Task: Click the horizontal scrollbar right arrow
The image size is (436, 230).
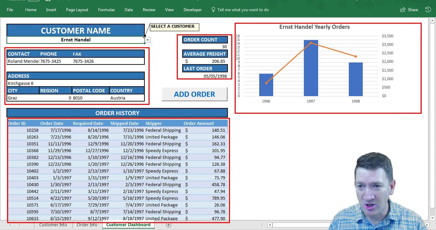Action: 427,225
